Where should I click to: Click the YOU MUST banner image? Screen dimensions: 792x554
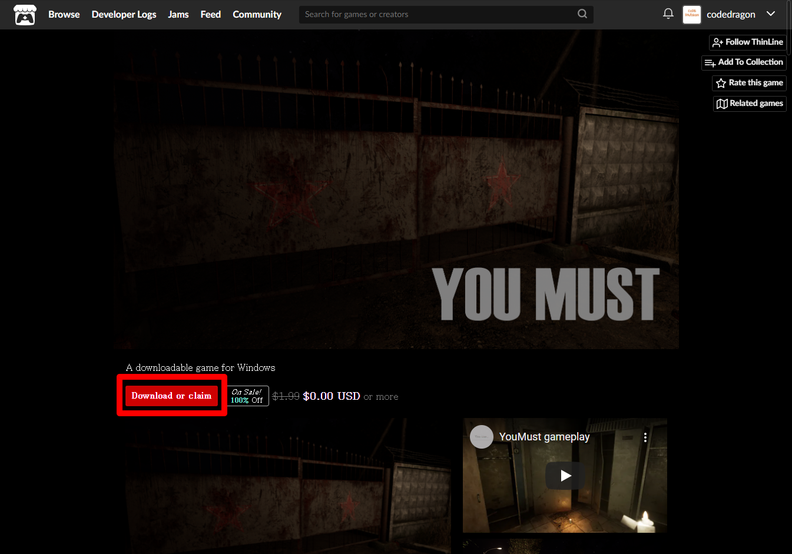397,190
